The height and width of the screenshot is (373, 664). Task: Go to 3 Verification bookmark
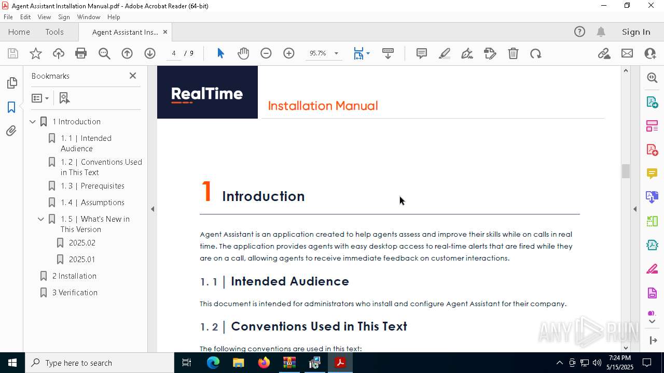[75, 293]
